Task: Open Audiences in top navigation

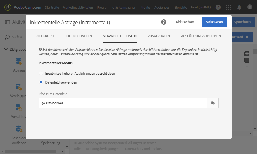Action: pyautogui.click(x=162, y=8)
